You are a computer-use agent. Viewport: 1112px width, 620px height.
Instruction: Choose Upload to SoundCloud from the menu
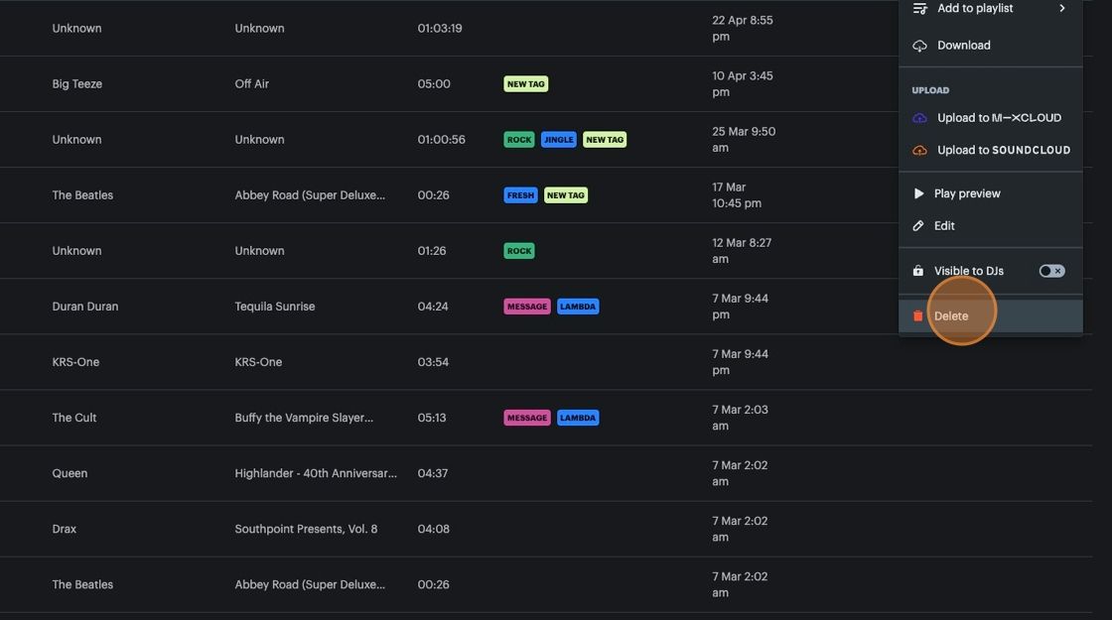pos(1003,151)
